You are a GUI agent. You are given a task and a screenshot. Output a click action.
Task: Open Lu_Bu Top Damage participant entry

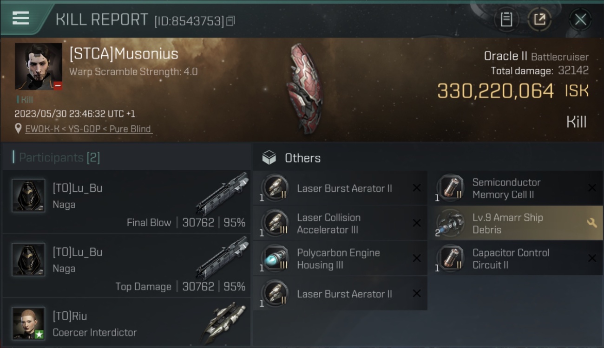126,266
